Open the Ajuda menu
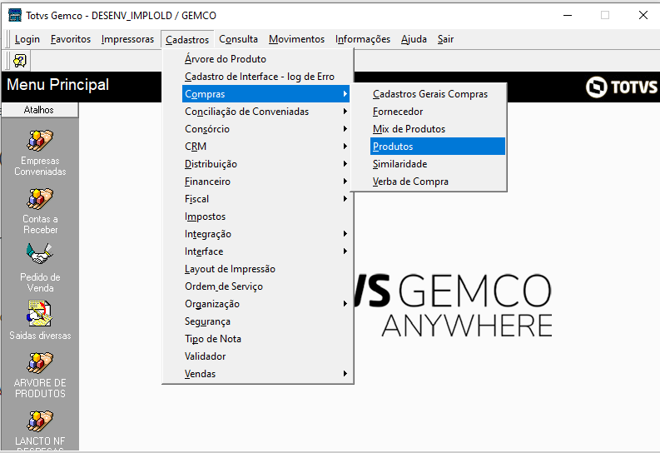660x453 pixels. [414, 39]
